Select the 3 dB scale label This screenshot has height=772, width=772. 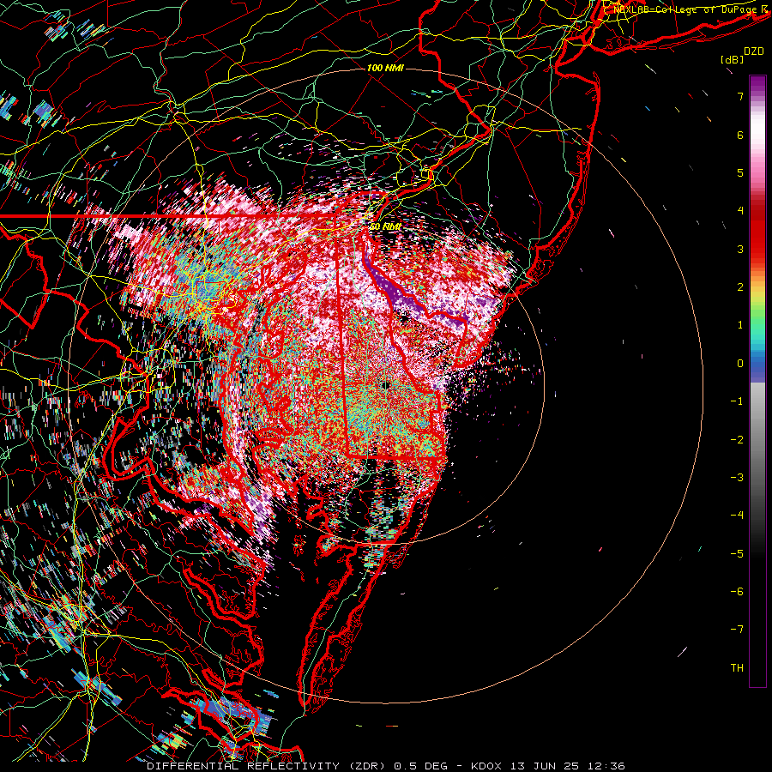click(x=740, y=249)
